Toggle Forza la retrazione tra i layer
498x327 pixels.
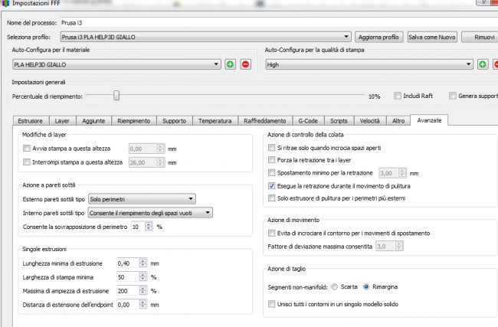(271, 160)
